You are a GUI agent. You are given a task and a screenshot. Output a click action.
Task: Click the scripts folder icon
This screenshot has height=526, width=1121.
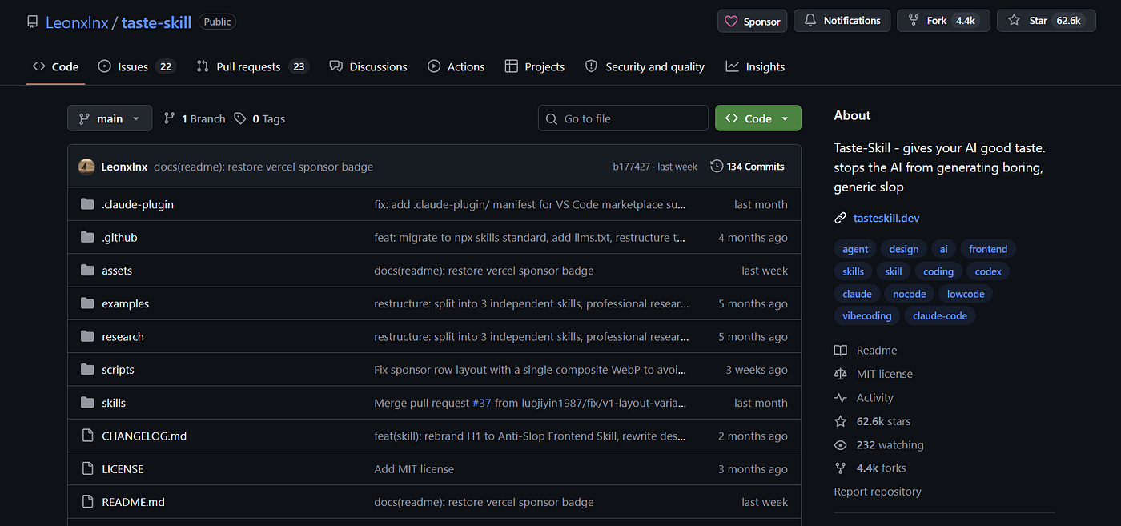click(x=87, y=370)
